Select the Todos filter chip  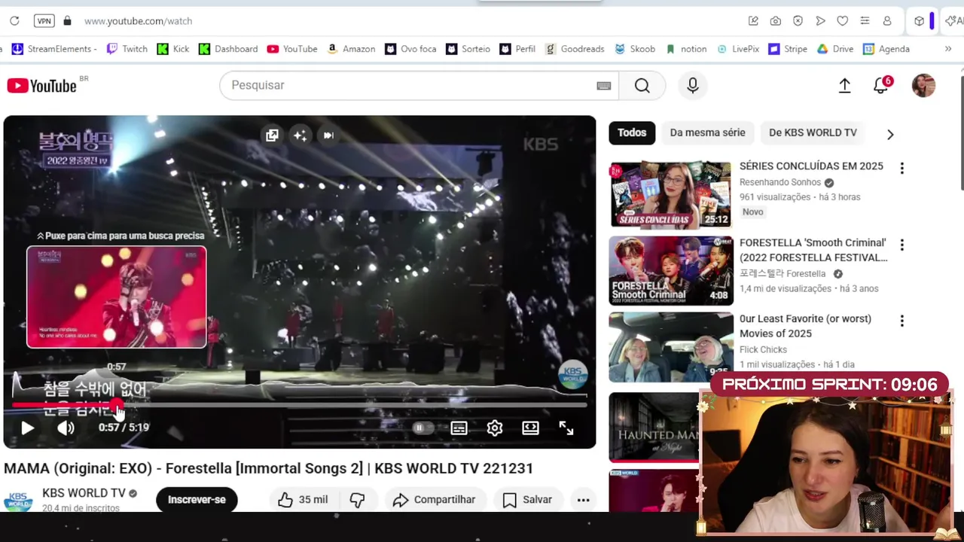[632, 132]
